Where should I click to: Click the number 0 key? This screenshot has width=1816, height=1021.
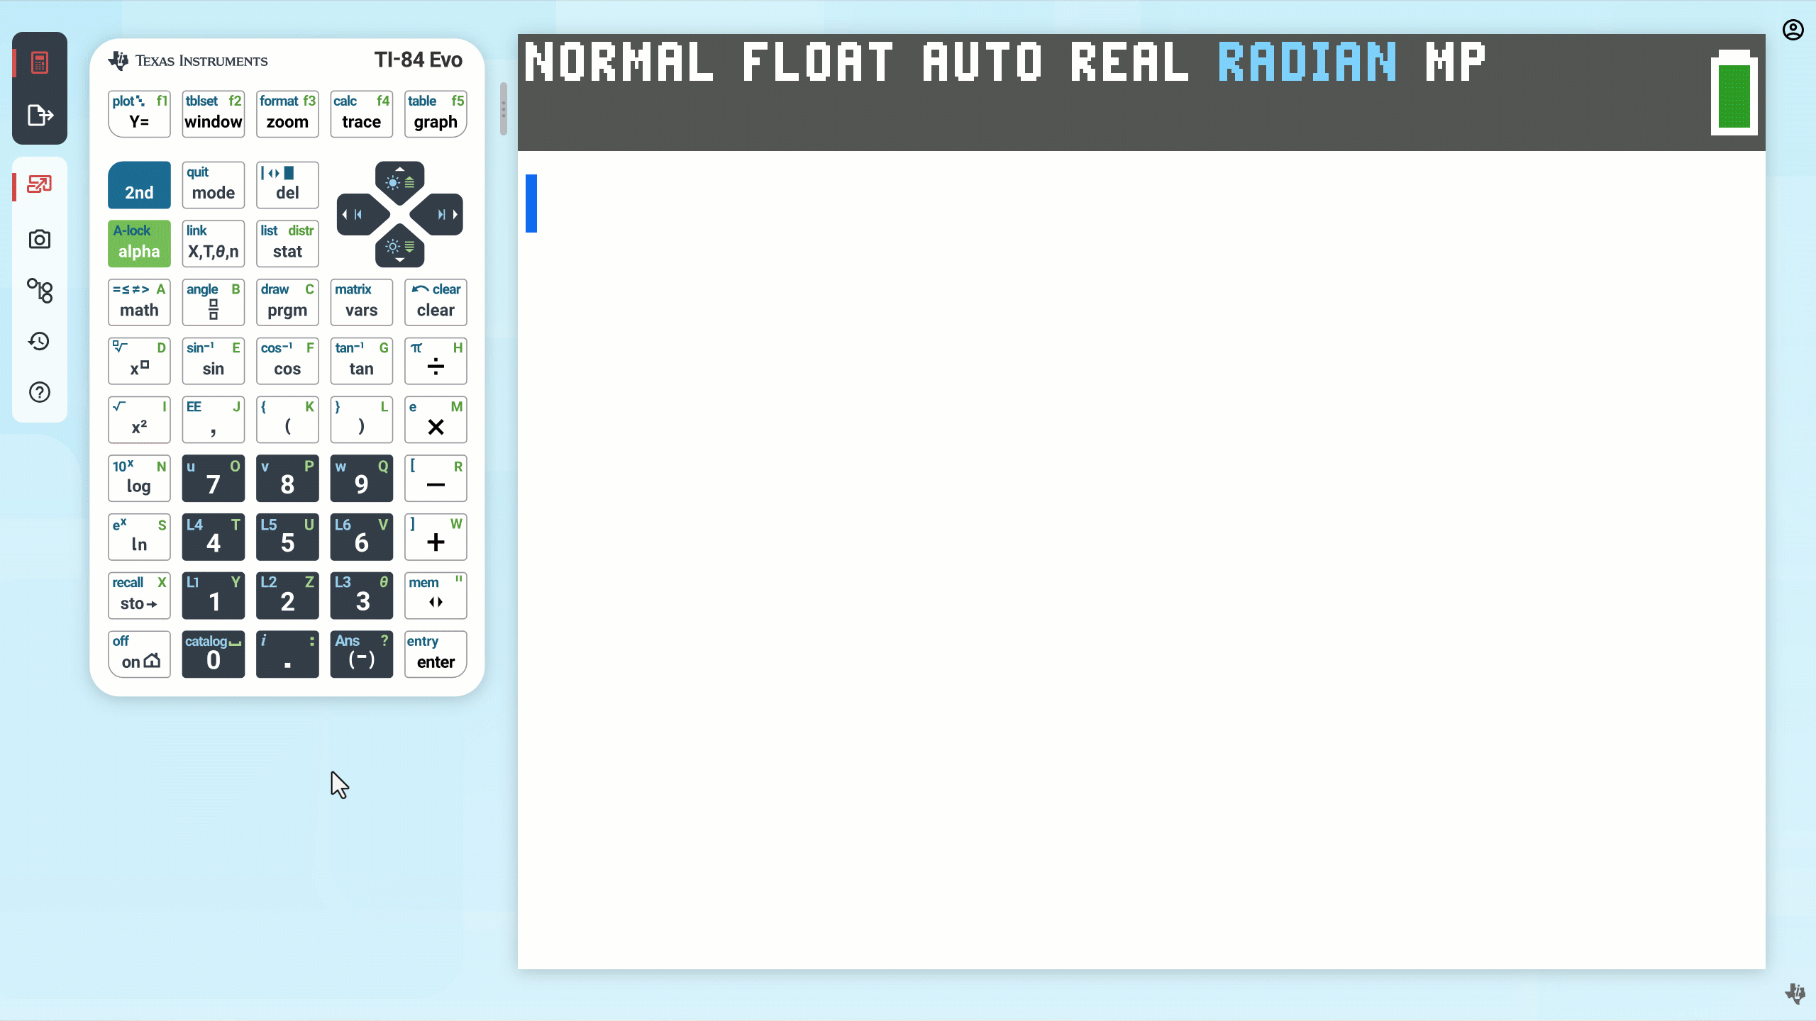pos(214,655)
